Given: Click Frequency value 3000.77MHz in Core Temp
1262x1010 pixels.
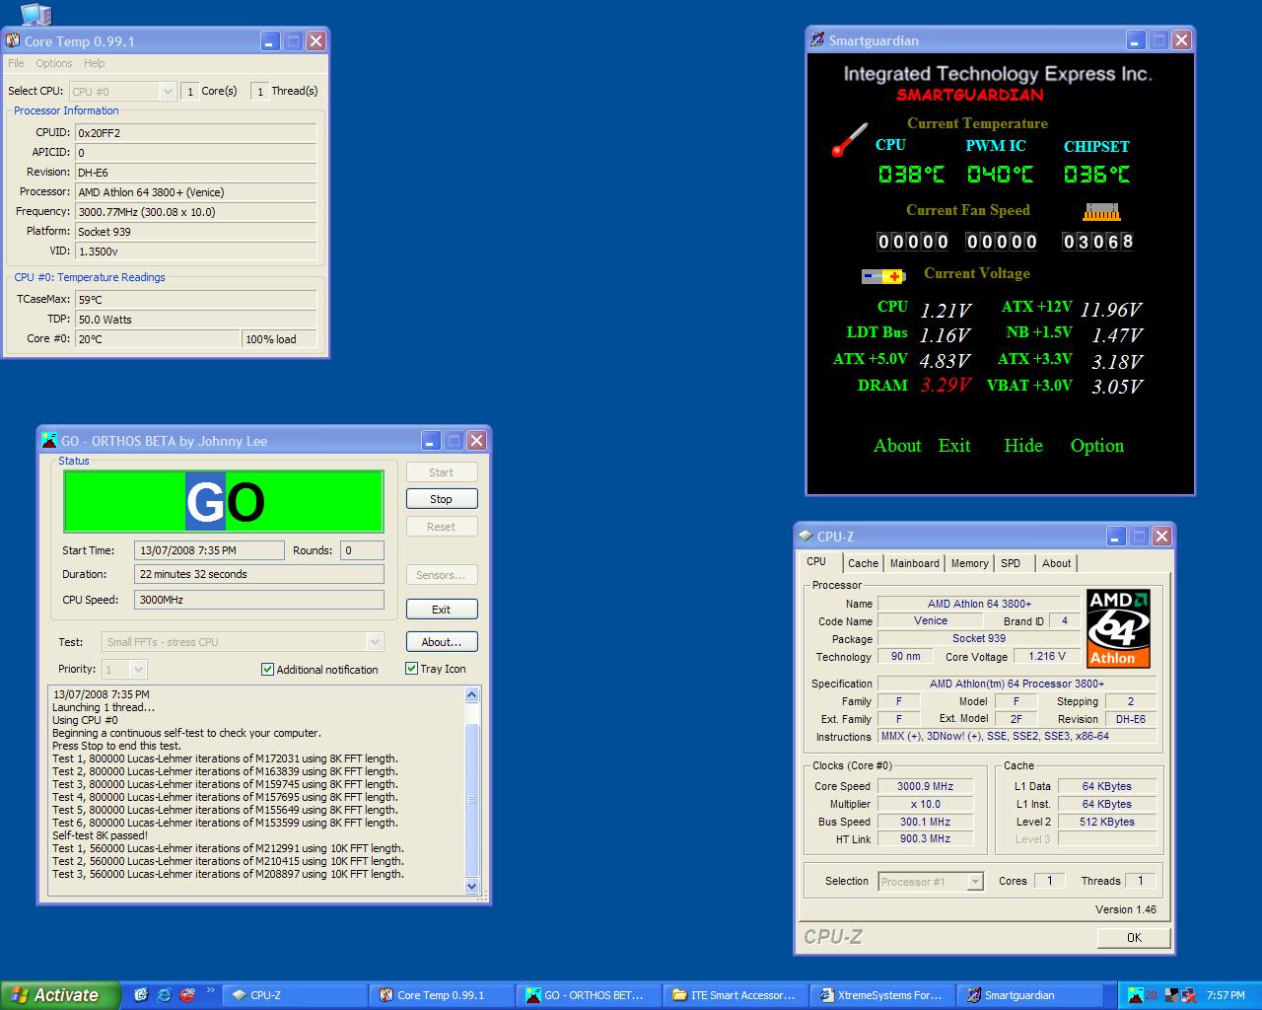Looking at the screenshot, I should (x=196, y=212).
